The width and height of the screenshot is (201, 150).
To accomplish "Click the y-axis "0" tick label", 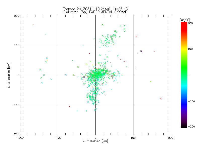I will 18,75.
